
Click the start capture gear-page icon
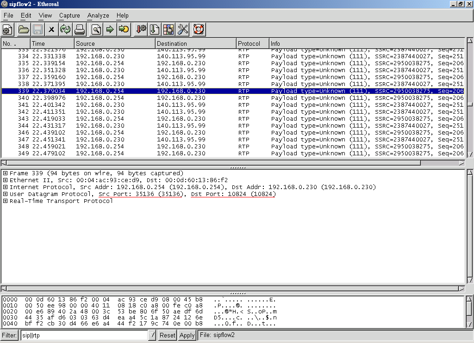pyautogui.click(x=7, y=30)
